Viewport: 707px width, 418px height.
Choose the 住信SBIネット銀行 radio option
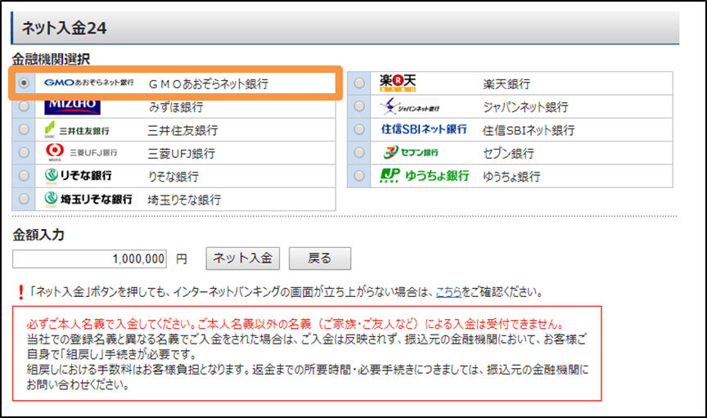359,129
